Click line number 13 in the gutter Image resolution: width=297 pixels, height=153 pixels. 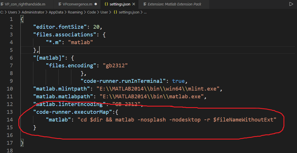click(x=10, y=112)
